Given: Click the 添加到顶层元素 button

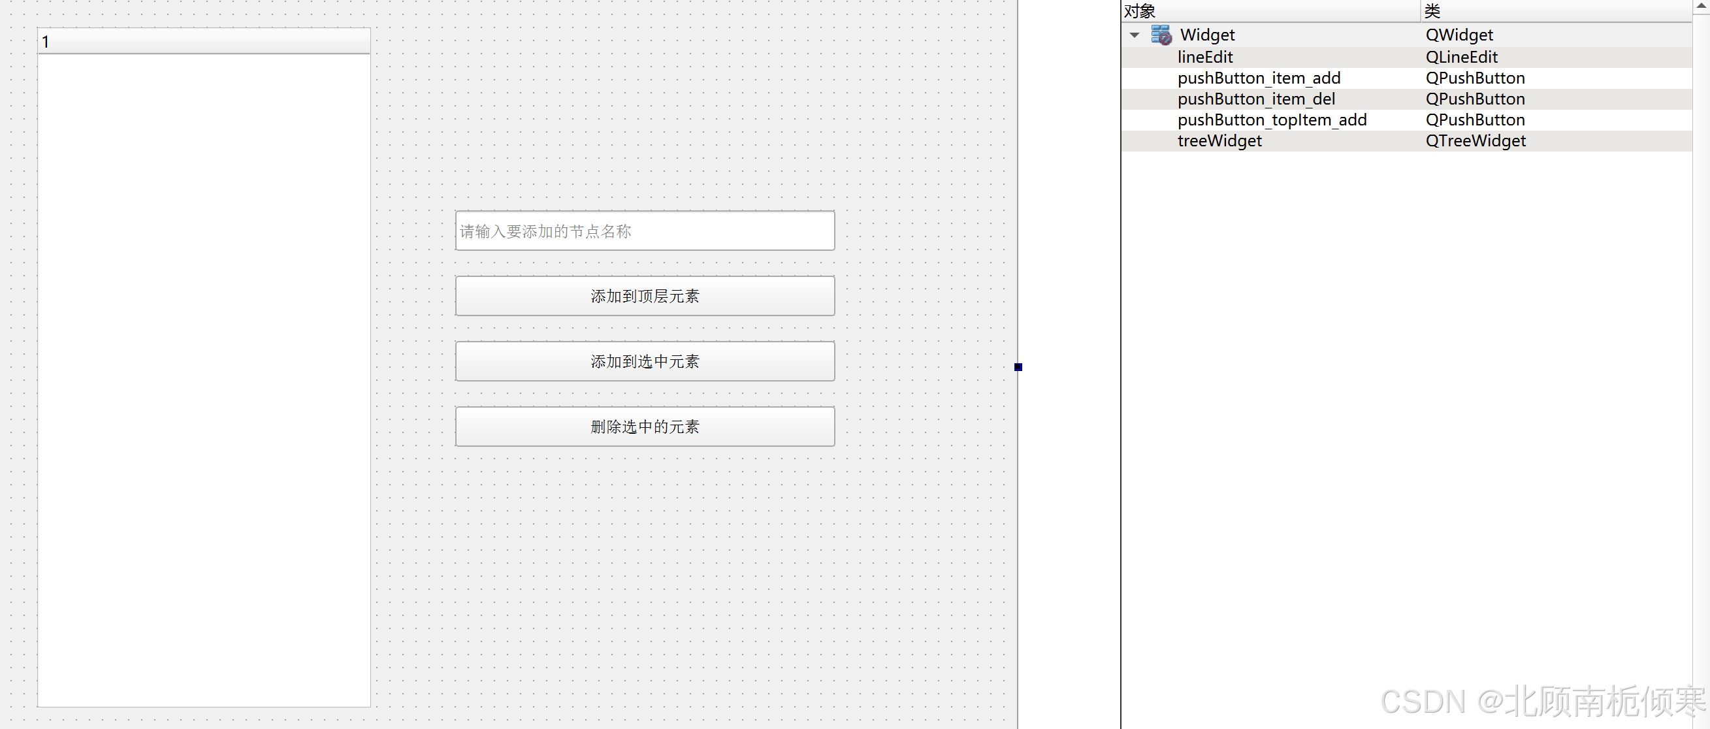Looking at the screenshot, I should coord(645,296).
